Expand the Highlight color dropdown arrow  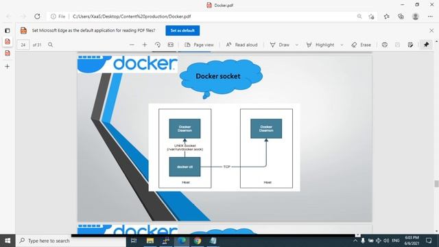(x=342, y=45)
